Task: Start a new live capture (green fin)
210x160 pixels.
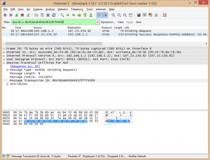Action: tap(16, 15)
